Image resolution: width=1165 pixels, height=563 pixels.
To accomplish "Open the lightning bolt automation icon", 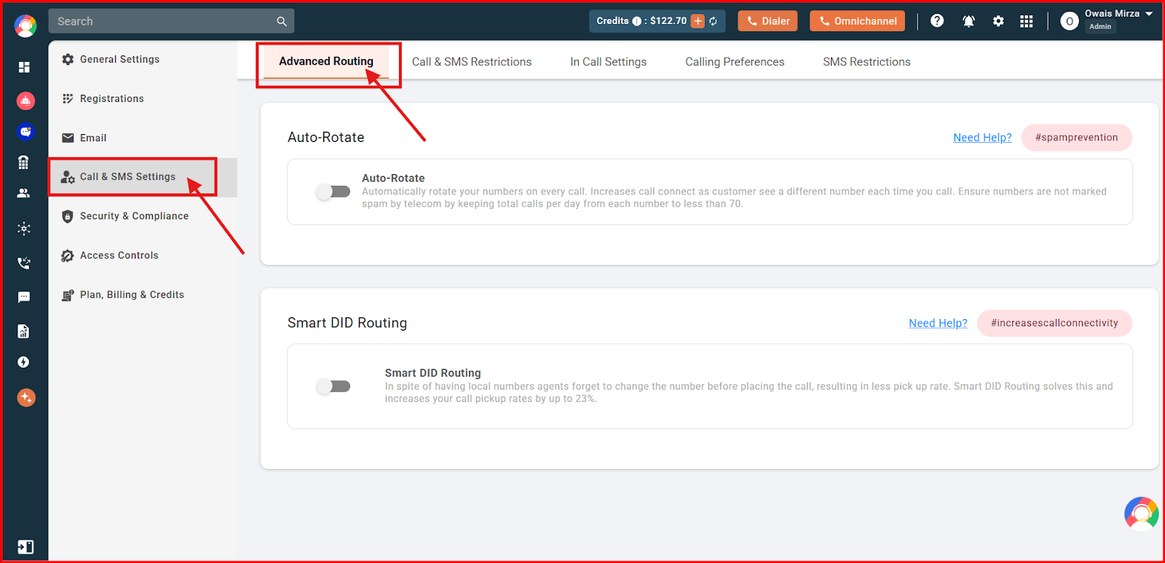I will pos(23,362).
